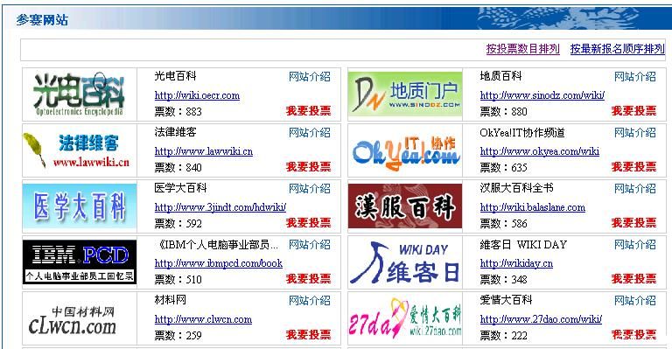
Task: Open the 地质门户 sinodz logo
Action: [405, 94]
